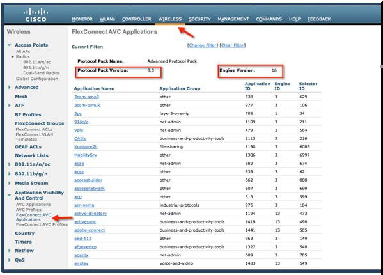The width and height of the screenshot is (383, 275).
Task: Expand the QoS section arrow
Action: (10, 260)
